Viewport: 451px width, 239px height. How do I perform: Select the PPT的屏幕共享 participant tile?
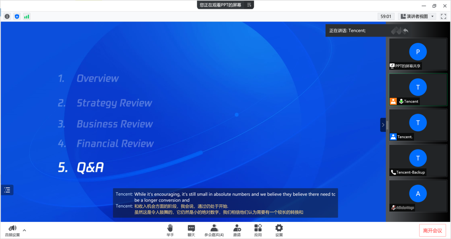coord(418,54)
